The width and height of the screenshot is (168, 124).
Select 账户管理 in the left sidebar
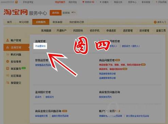(16, 40)
